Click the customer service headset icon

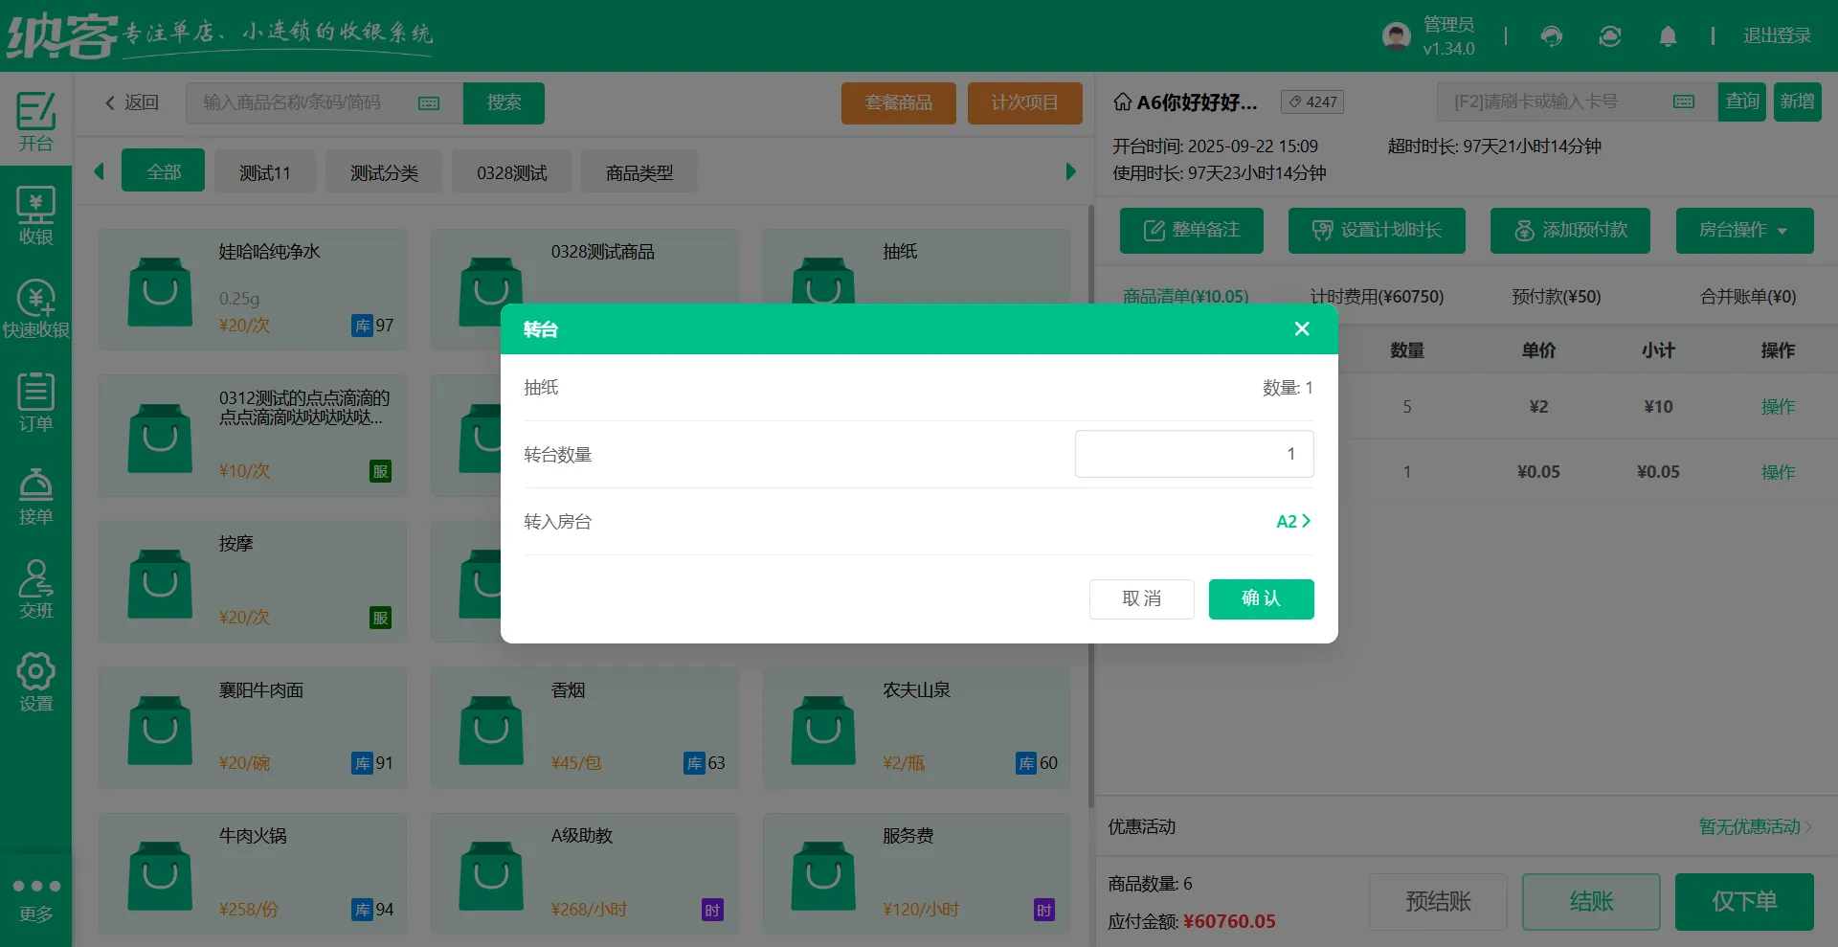[1551, 35]
